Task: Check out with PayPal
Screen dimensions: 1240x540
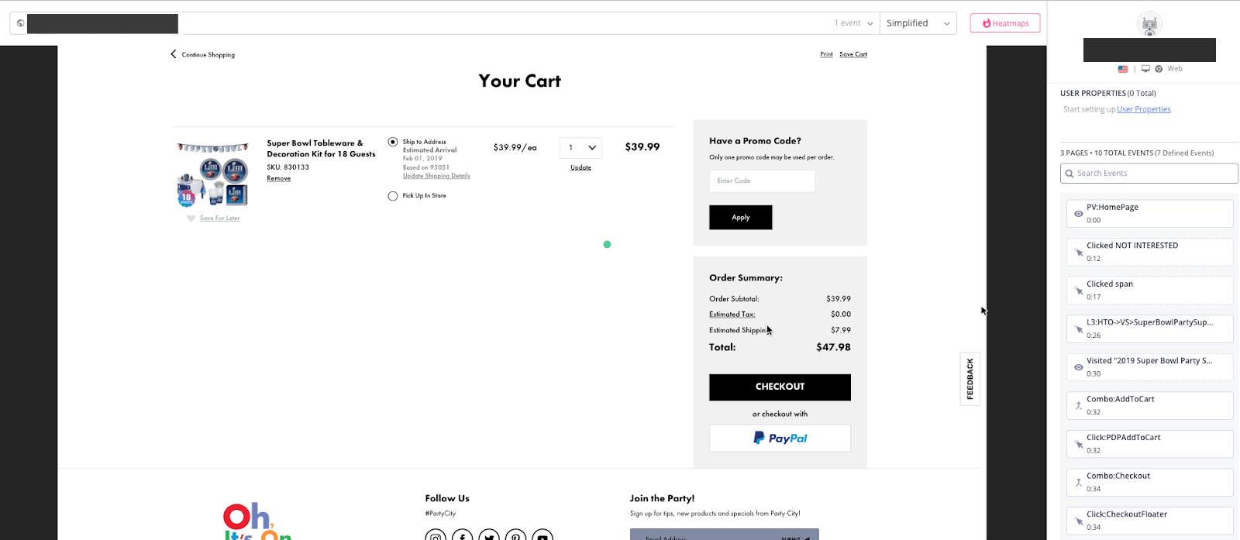Action: [x=780, y=439]
